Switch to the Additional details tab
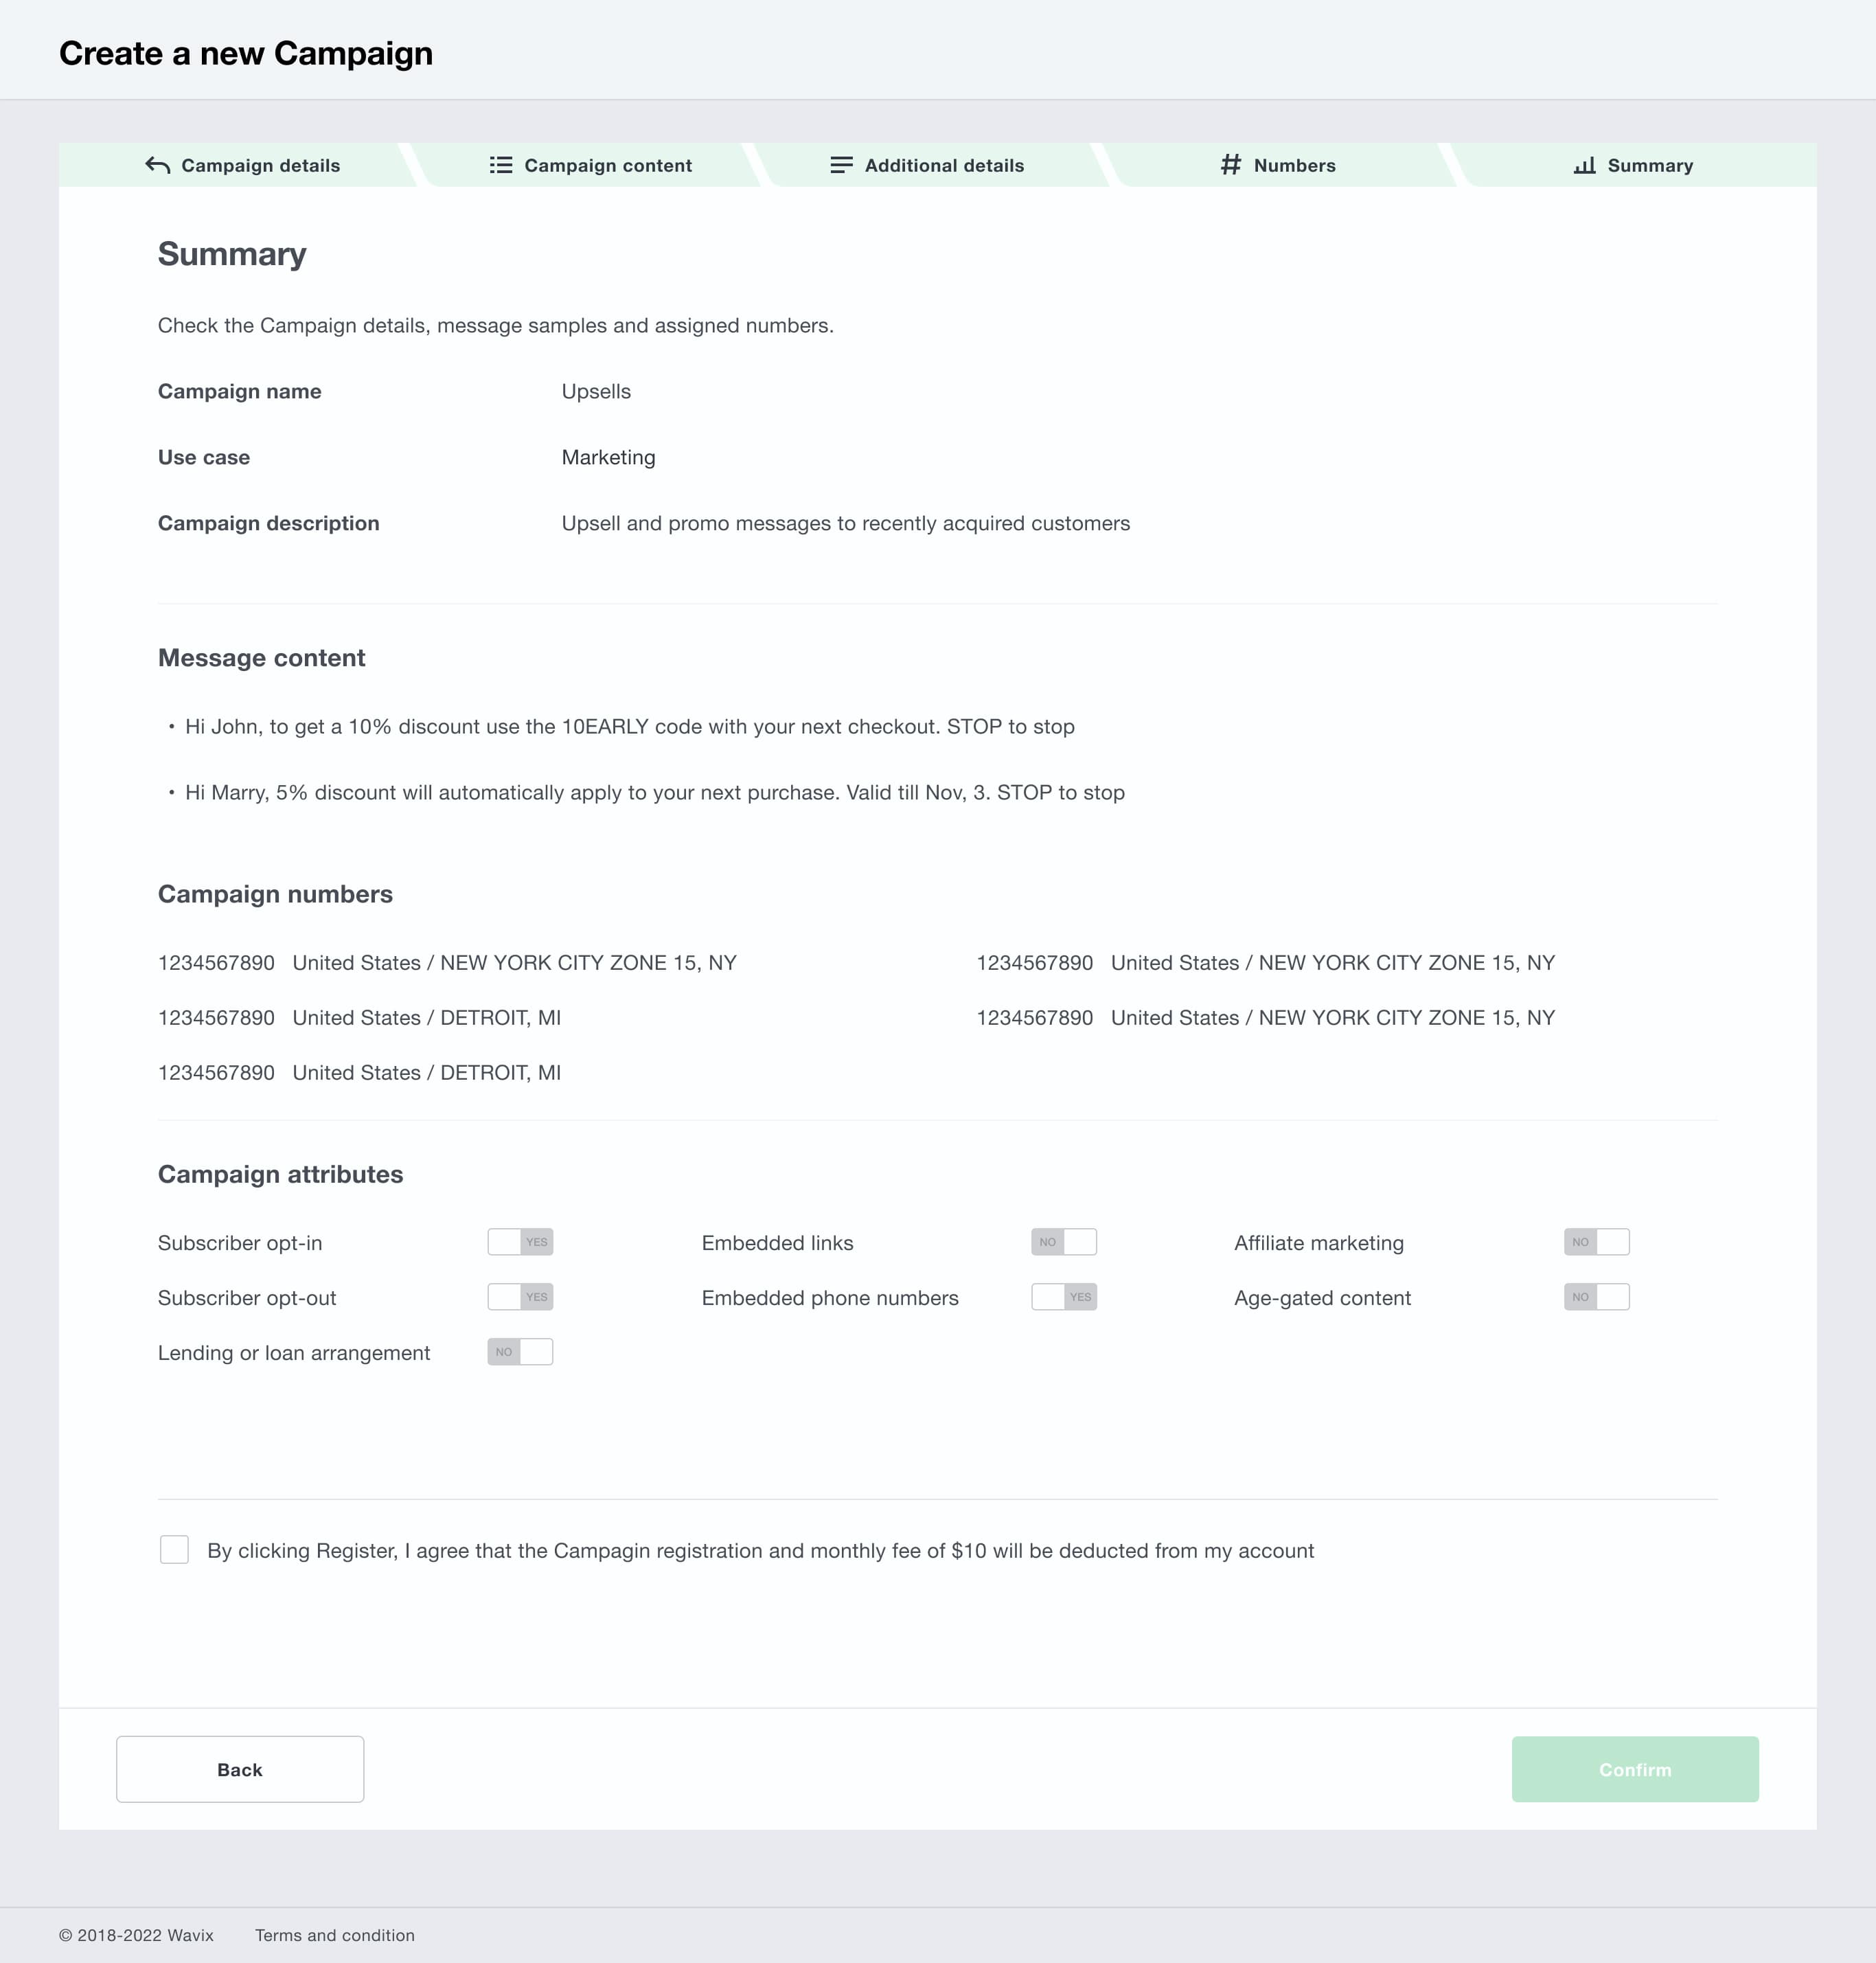The image size is (1876, 1963). pyautogui.click(x=943, y=166)
